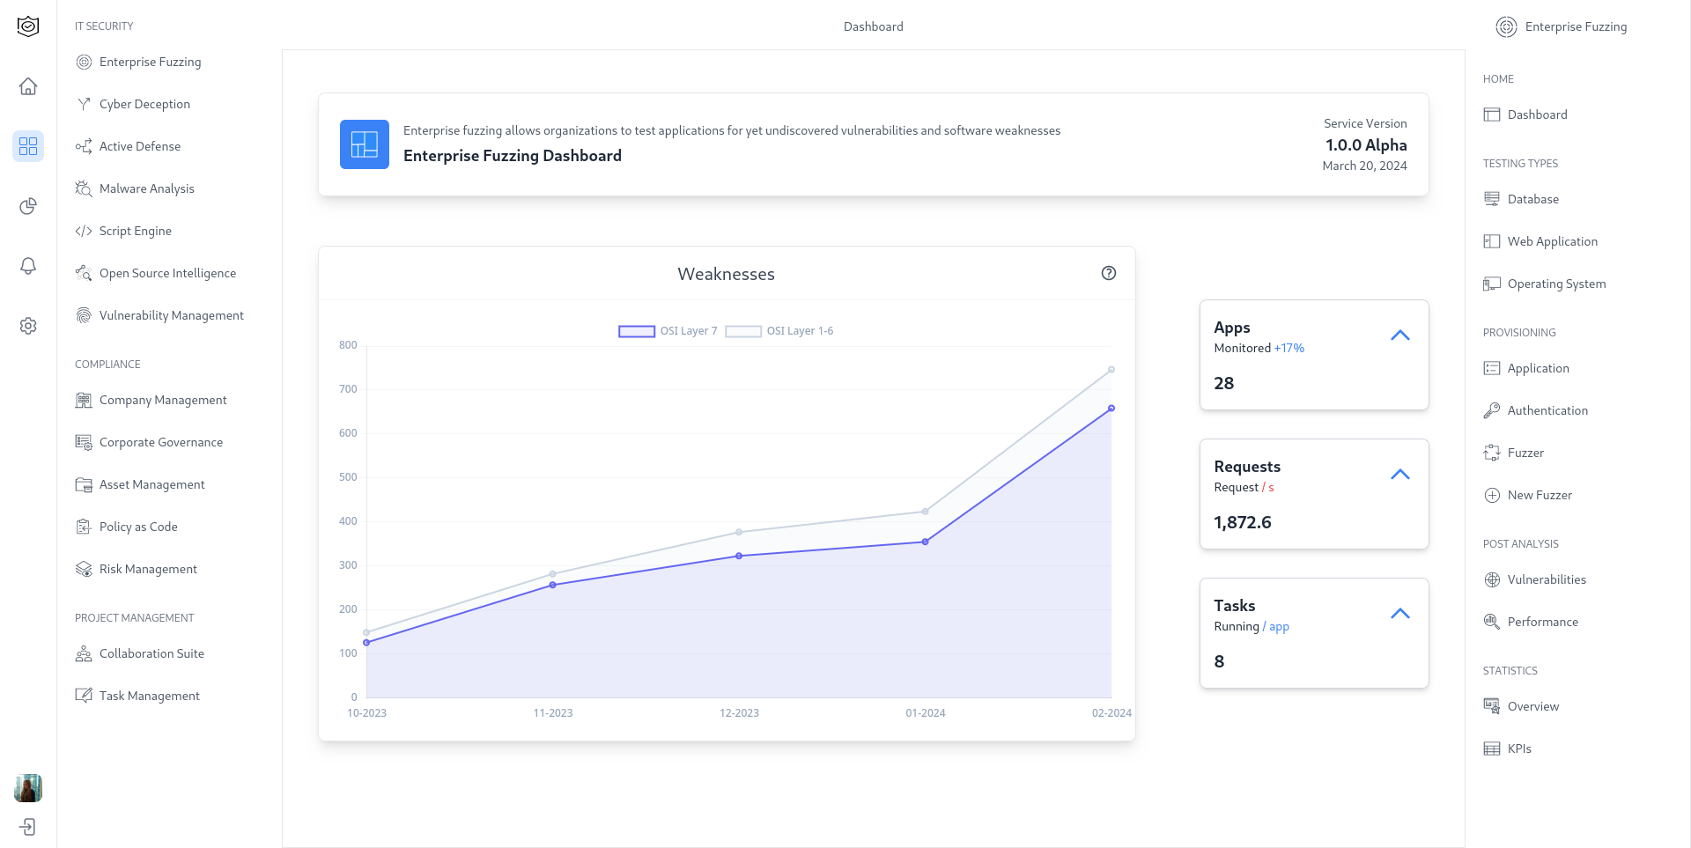Click the 02-2024 OSI Layer 7 data point

point(1111,409)
